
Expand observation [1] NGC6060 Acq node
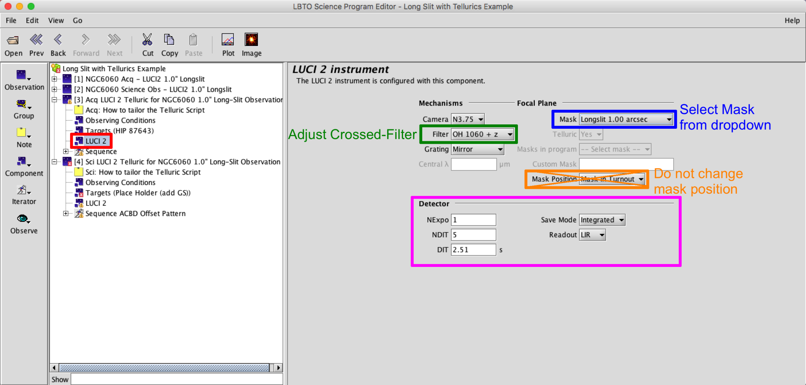click(54, 79)
